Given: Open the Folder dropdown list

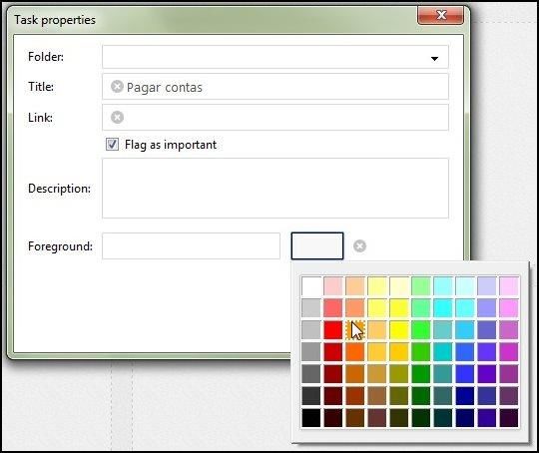Looking at the screenshot, I should click(x=434, y=59).
